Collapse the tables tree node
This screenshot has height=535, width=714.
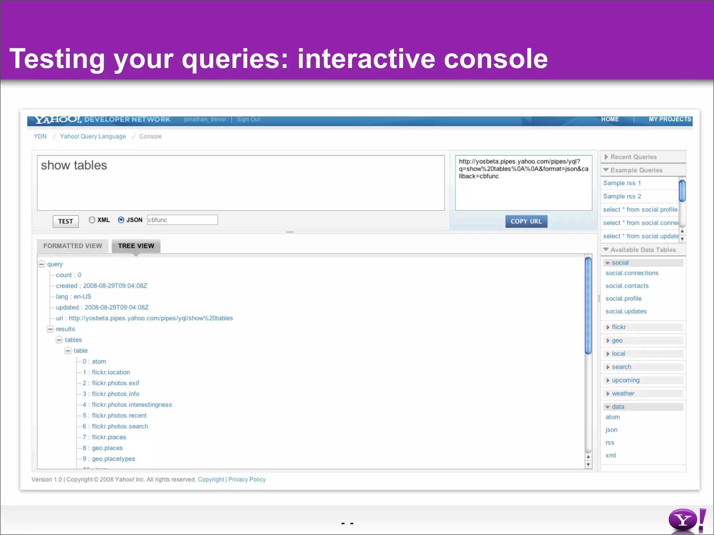(x=59, y=340)
